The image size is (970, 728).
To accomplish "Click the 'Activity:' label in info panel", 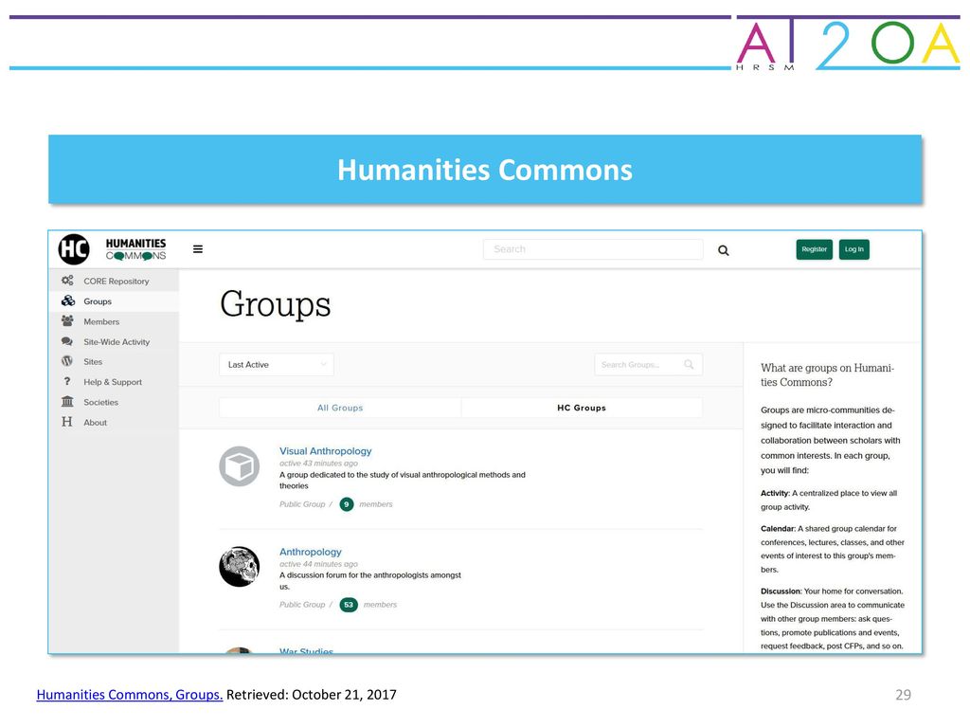I will coord(775,493).
